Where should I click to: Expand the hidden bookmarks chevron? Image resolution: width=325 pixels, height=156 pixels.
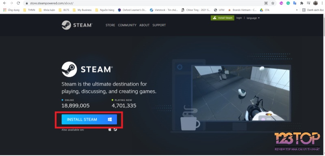coord(297,10)
